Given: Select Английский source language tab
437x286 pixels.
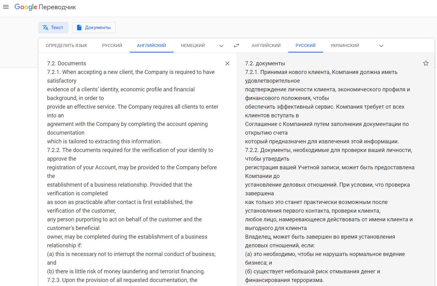Looking at the screenshot, I should click(151, 45).
